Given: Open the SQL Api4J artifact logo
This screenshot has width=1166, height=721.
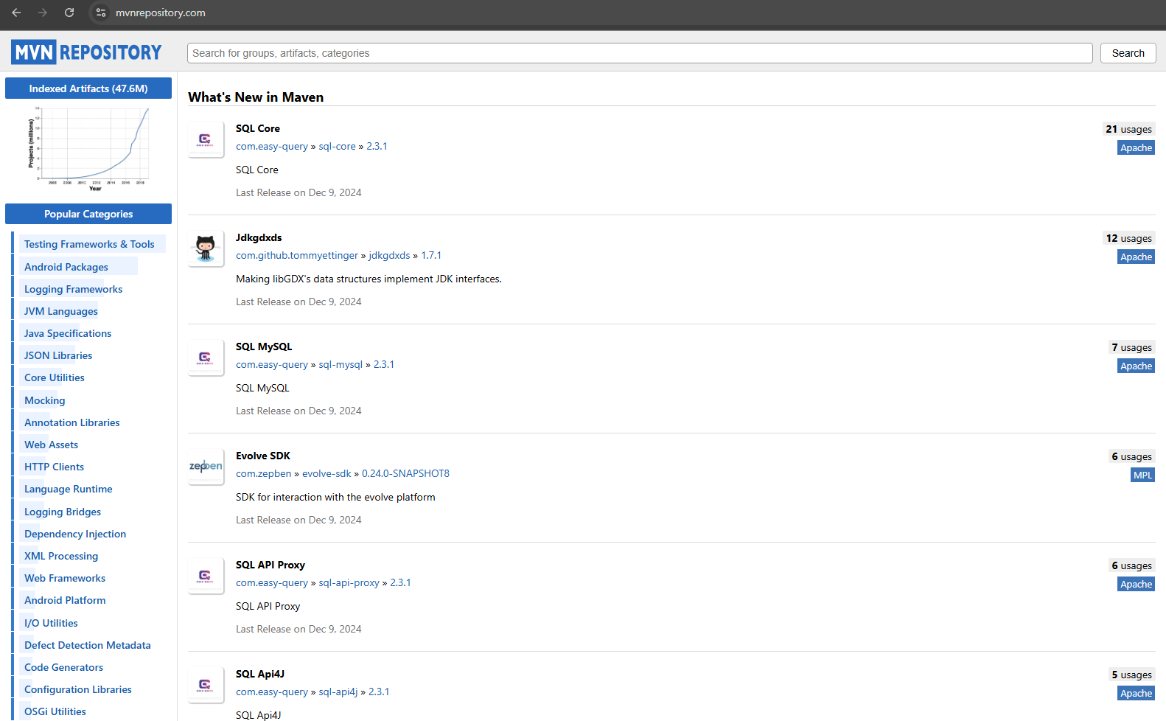Looking at the screenshot, I should tap(206, 685).
